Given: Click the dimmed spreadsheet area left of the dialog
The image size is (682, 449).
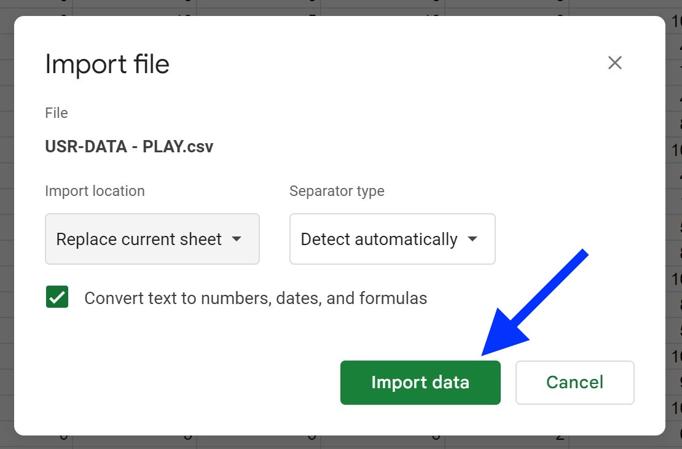Looking at the screenshot, I should 6,246.
